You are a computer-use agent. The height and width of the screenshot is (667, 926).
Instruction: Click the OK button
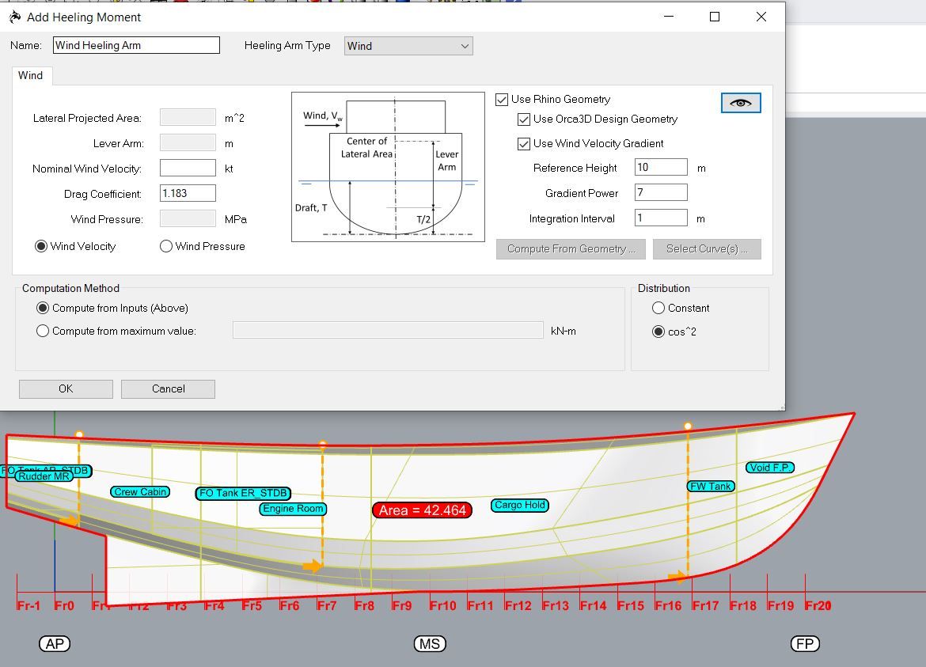[66, 389]
